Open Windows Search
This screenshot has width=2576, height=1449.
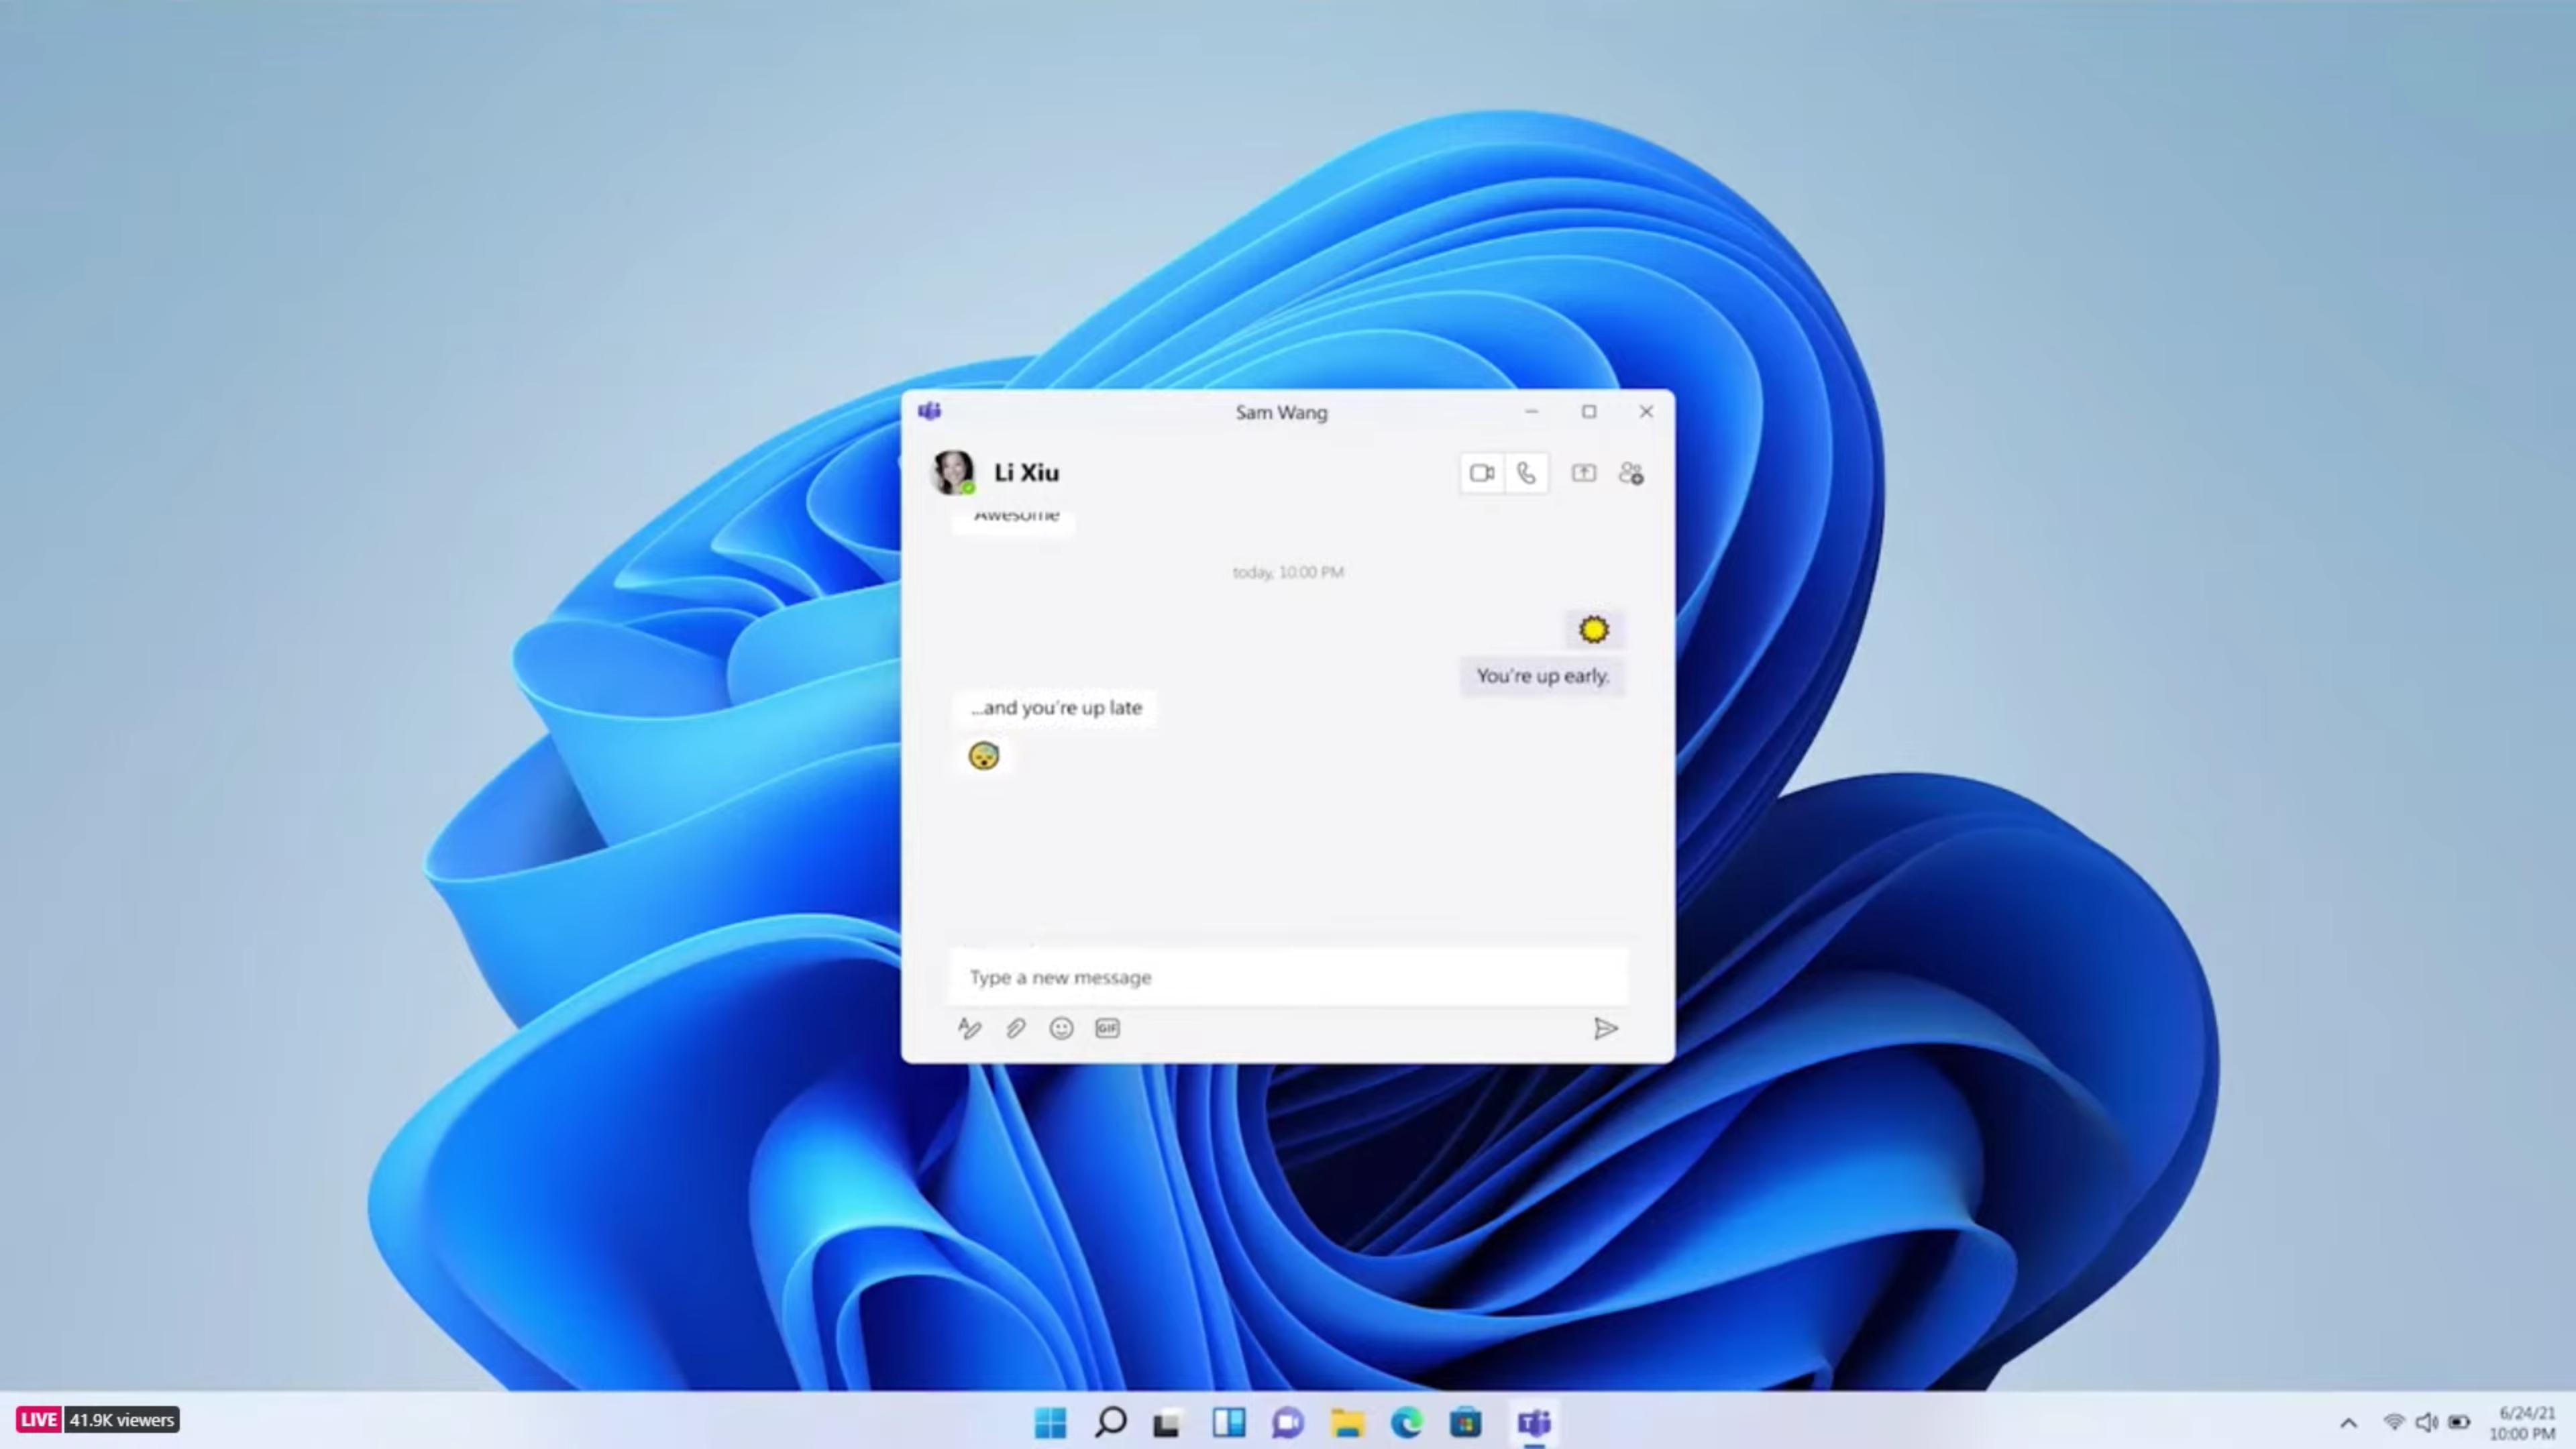(1110, 1422)
